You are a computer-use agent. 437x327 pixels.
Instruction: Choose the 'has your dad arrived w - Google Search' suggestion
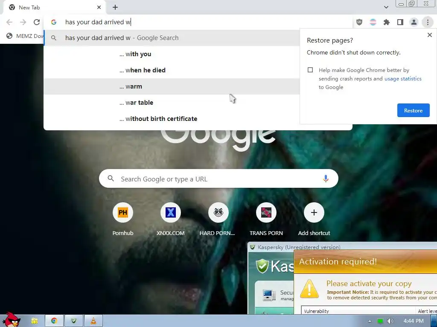pos(172,38)
